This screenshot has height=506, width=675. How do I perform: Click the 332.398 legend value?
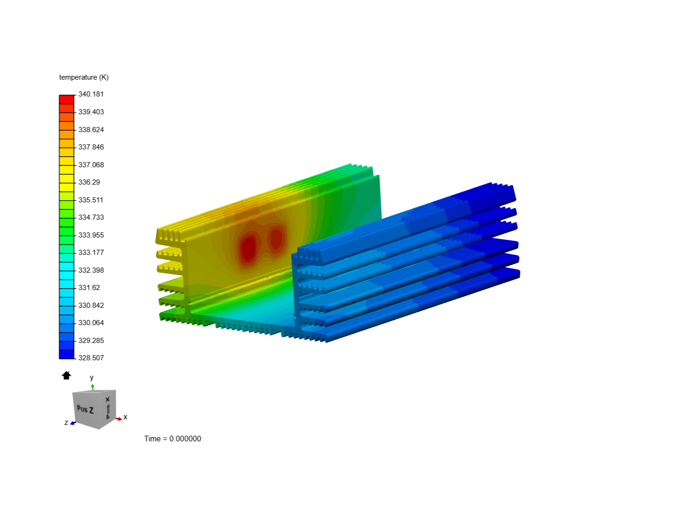tap(91, 270)
